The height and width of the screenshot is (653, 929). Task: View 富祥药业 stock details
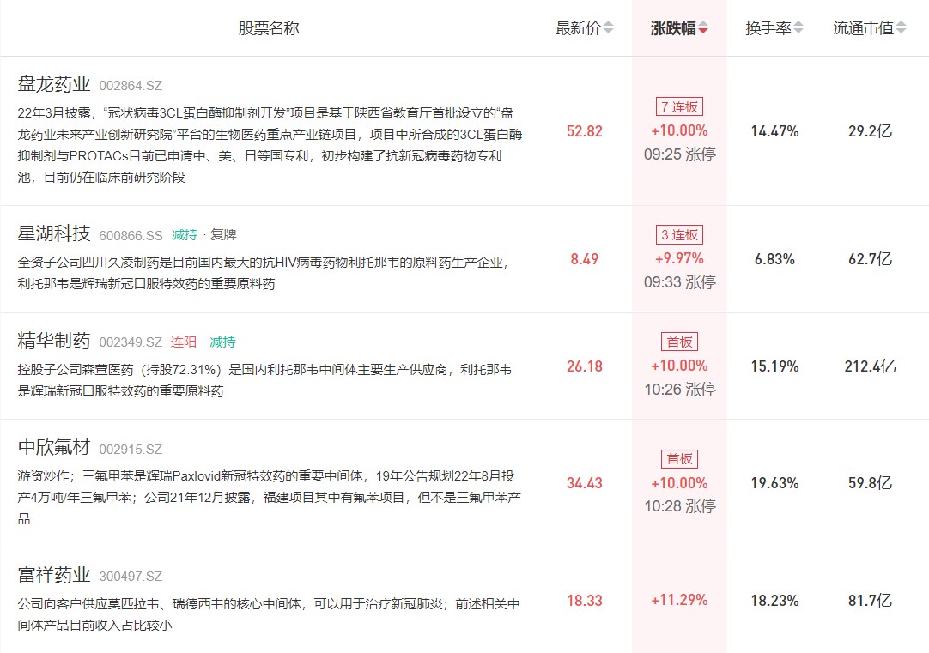click(x=54, y=575)
